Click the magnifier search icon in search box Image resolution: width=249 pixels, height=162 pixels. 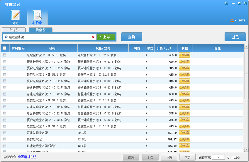click(6, 37)
